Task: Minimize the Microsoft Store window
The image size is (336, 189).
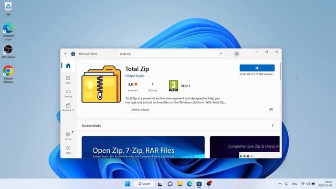Action: coord(257,52)
